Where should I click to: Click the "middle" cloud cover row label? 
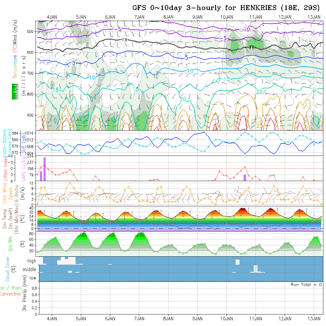[x=30, y=269]
